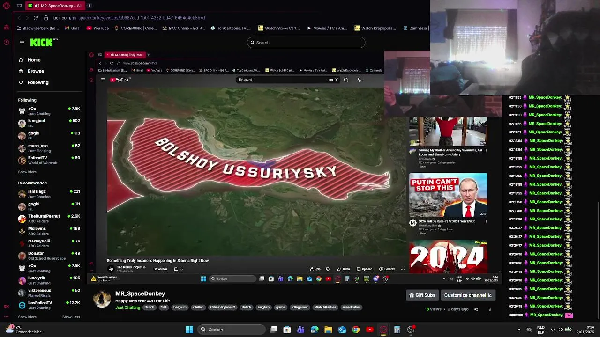This screenshot has height=337, width=600.
Task: Open weather widget showing 2°C
Action: click(x=24, y=330)
